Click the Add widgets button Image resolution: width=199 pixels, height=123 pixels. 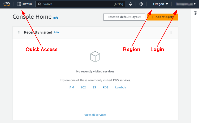162,17
